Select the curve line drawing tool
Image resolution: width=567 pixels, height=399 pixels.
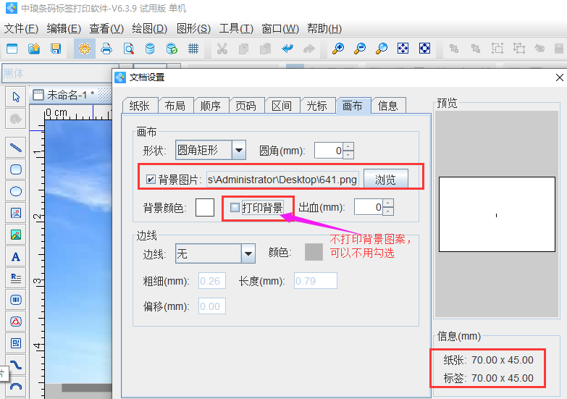coord(15,365)
